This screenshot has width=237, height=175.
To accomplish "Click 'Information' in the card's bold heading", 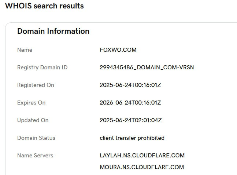I will 70,31.
